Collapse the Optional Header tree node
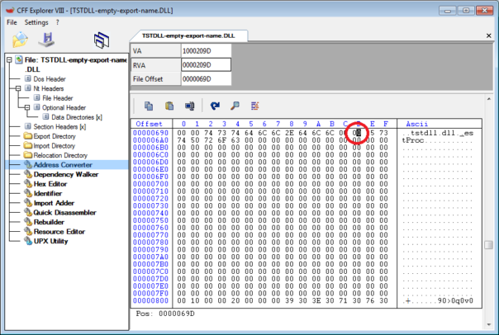499x335 pixels. tap(27, 107)
